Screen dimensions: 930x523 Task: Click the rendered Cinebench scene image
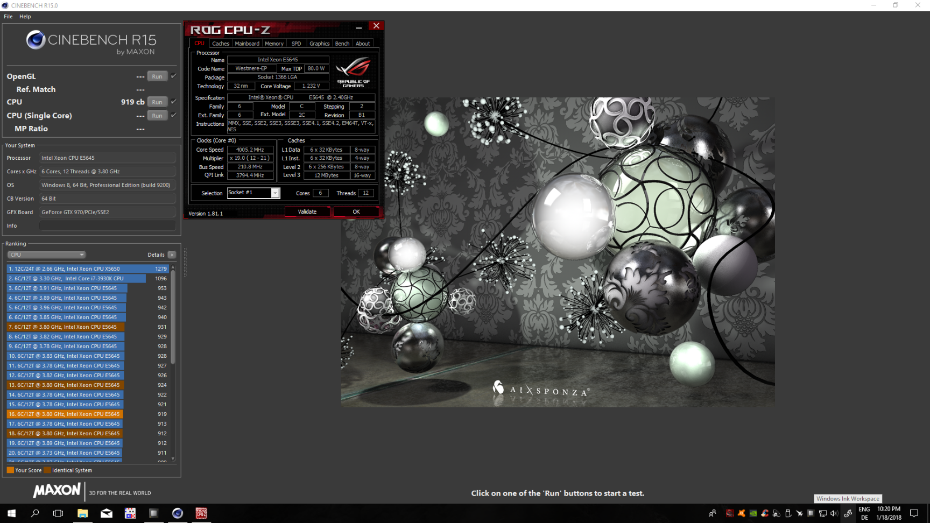click(558, 252)
